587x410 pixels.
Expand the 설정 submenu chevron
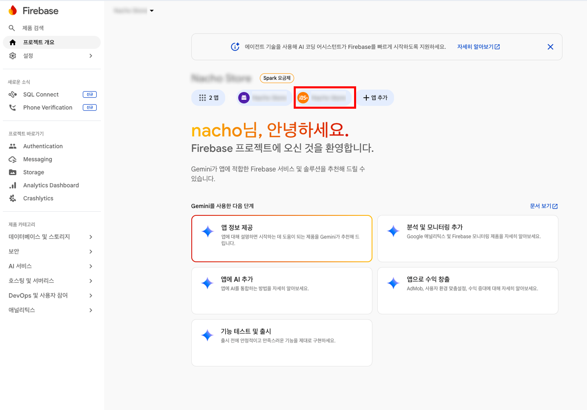click(x=91, y=56)
